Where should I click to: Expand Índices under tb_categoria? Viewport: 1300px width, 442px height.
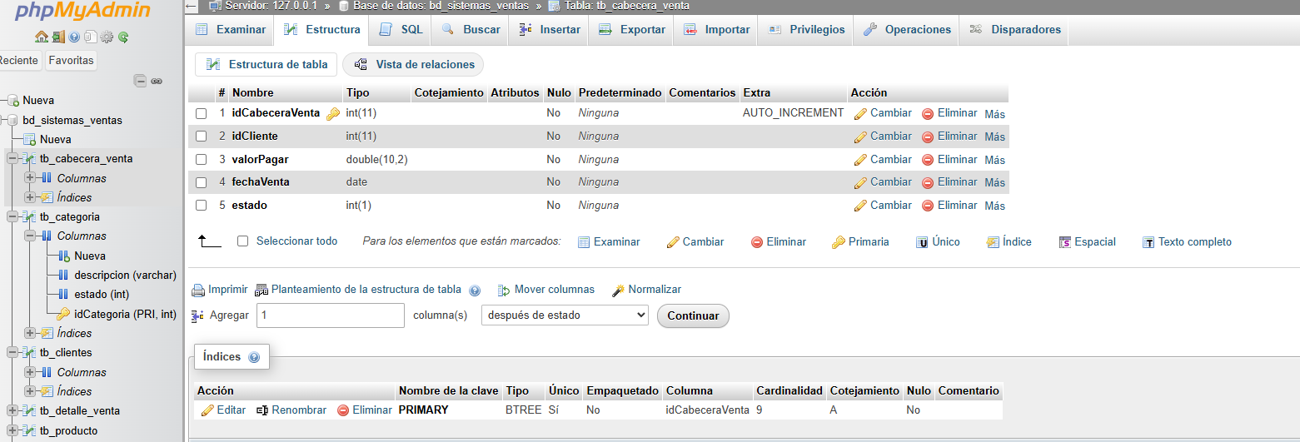click(x=30, y=333)
